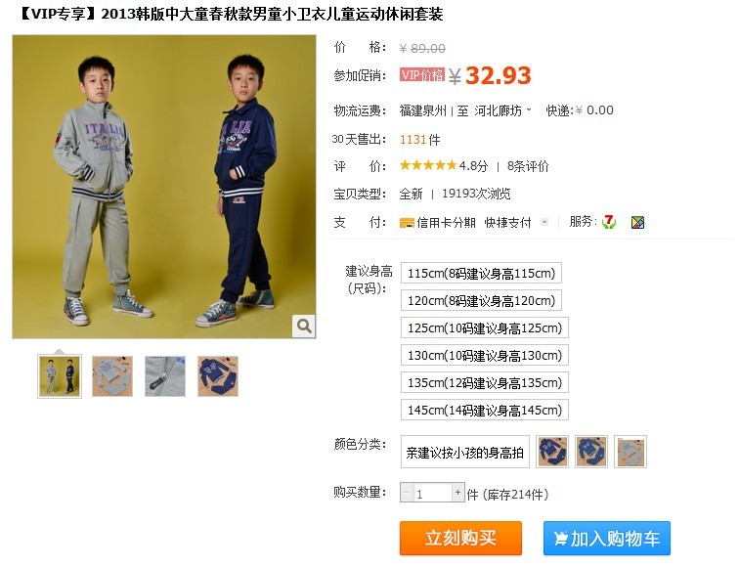Select the gray outfit color swatch
The height and width of the screenshot is (567, 739).
[x=630, y=452]
